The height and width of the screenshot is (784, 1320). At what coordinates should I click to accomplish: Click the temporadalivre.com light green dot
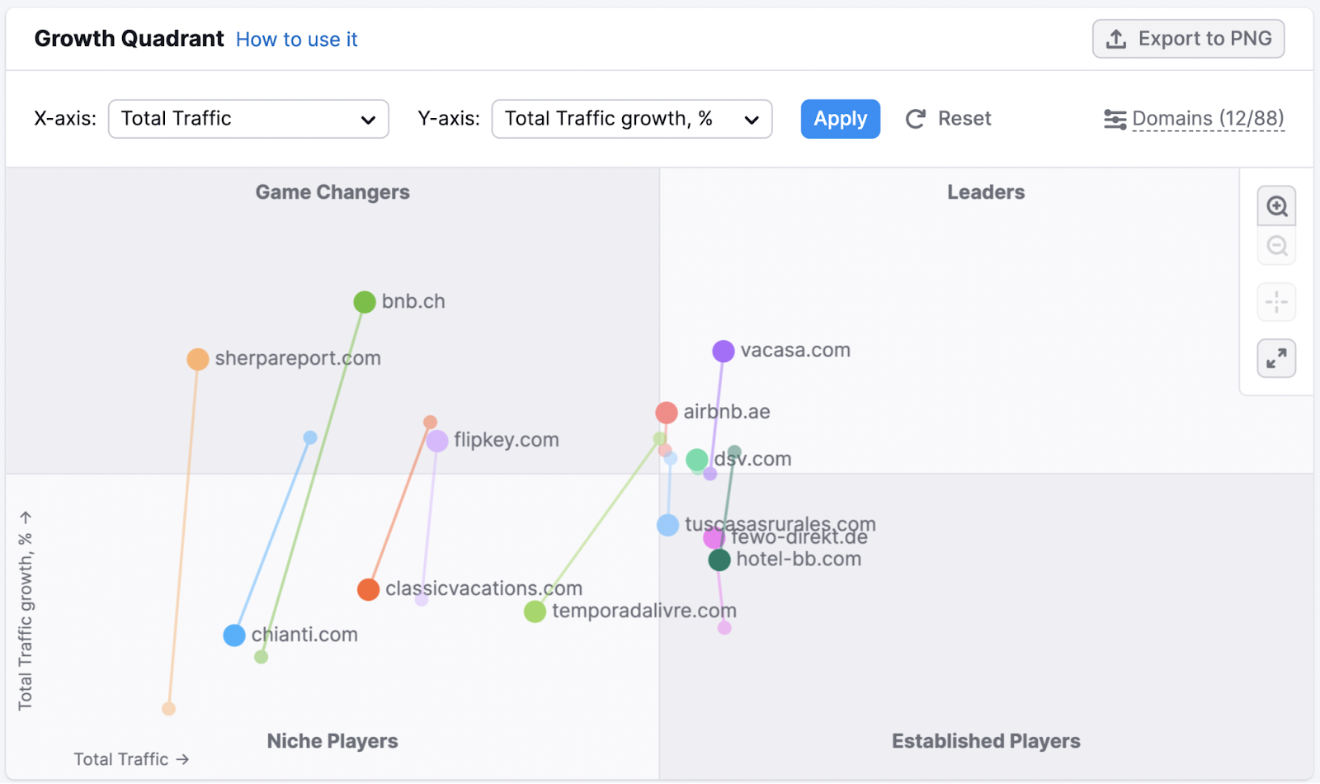pyautogui.click(x=535, y=612)
